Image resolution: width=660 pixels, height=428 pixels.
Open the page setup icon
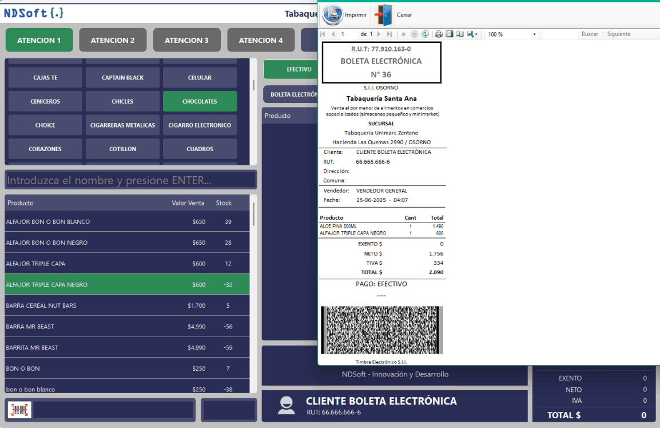[459, 34]
